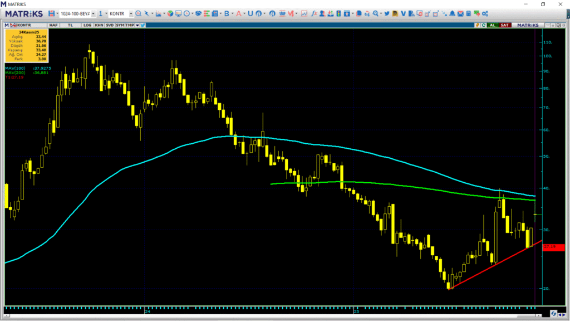This screenshot has width=570, height=321.
Task: Expand the arrow dropdown after TMP
Action: [x=136, y=25]
